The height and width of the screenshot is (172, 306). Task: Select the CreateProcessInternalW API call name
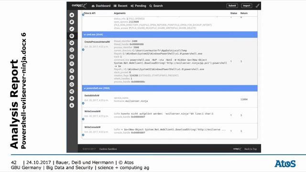click(x=97, y=42)
